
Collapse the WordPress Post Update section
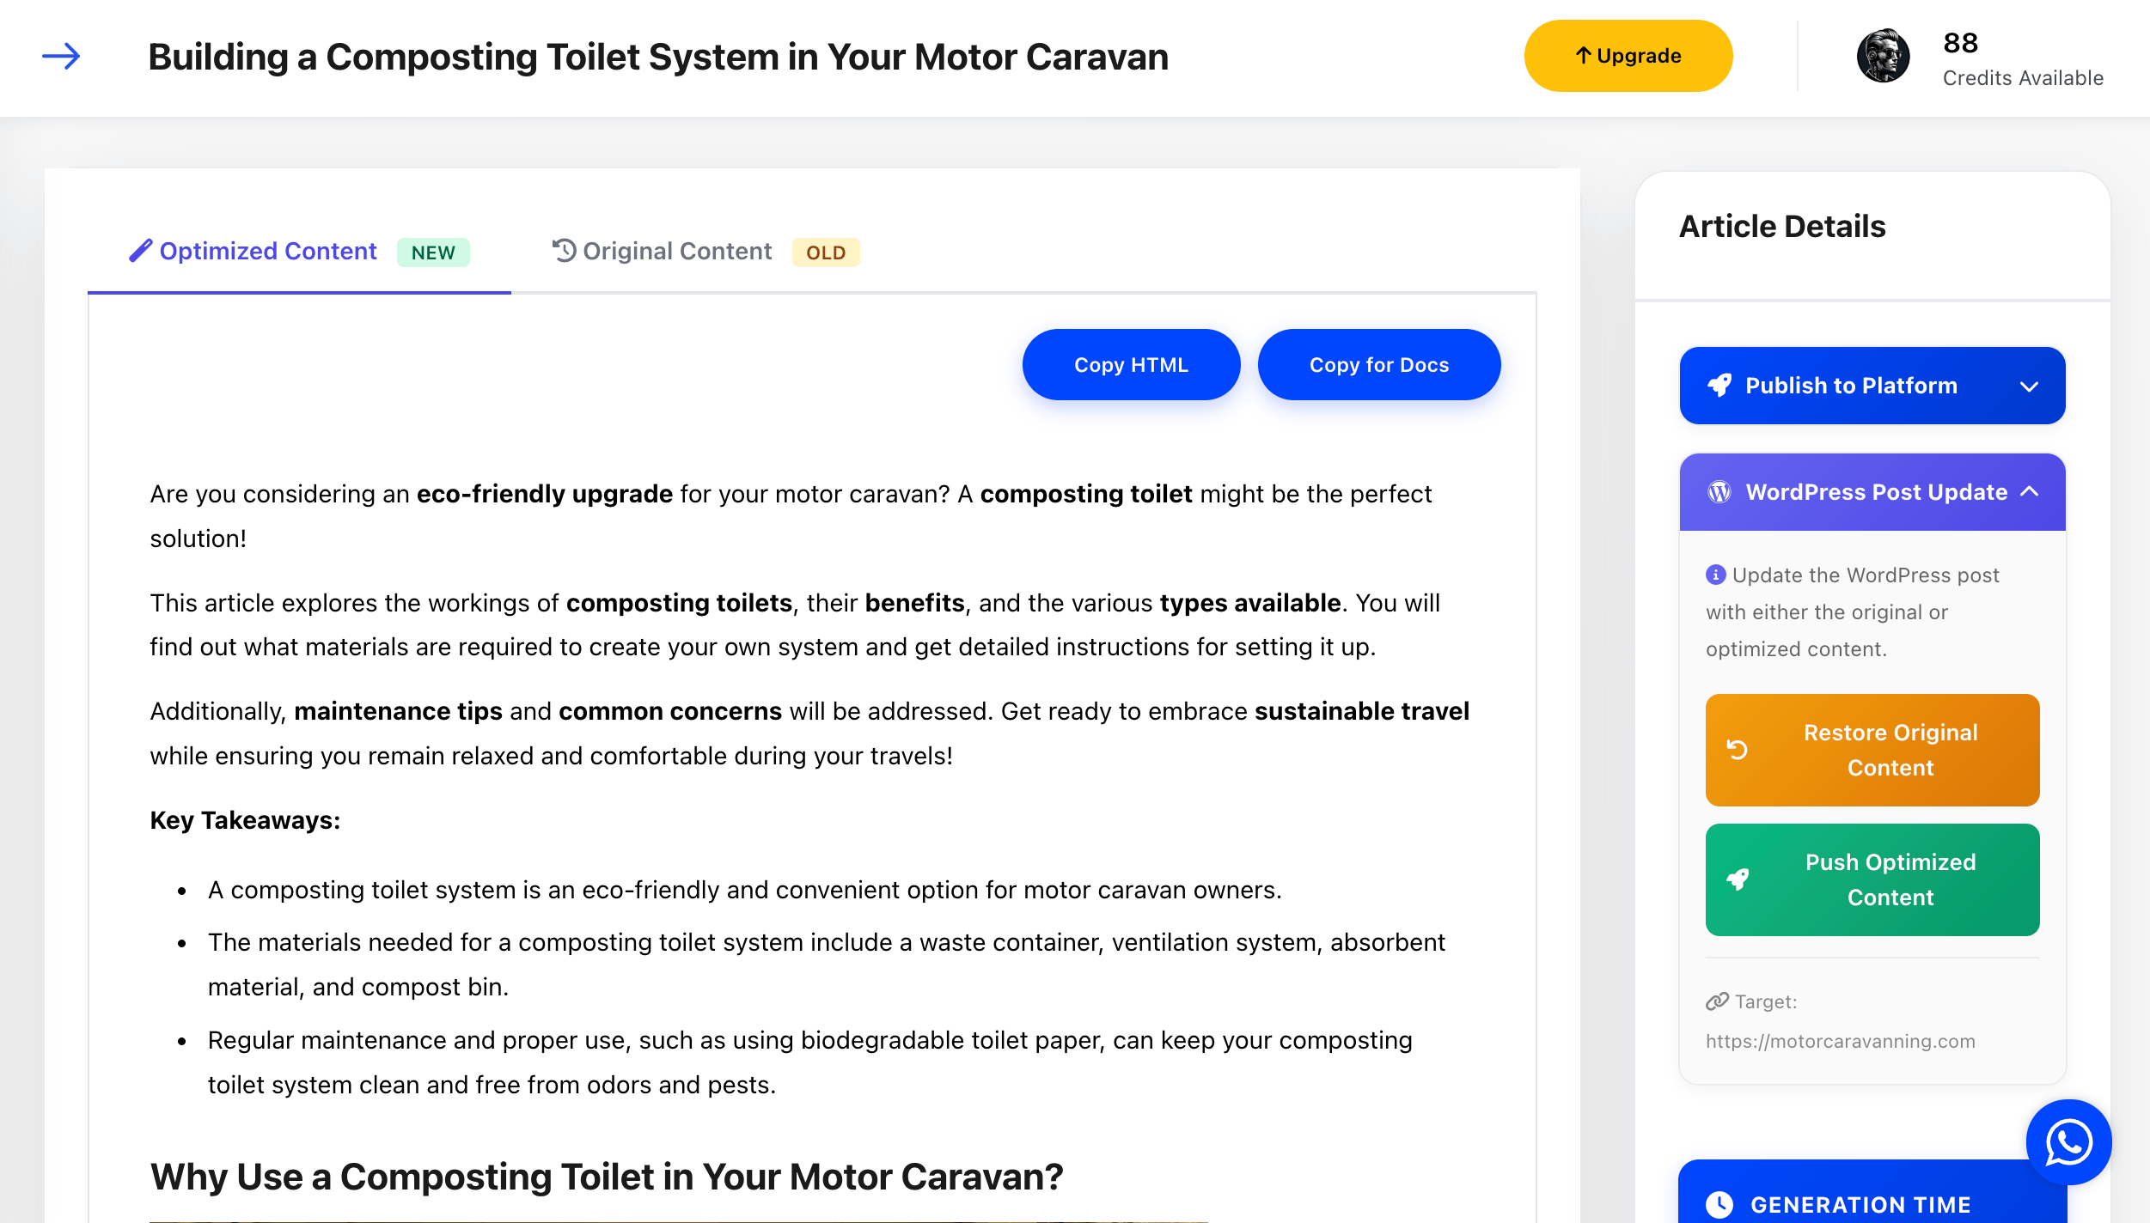click(x=2030, y=492)
